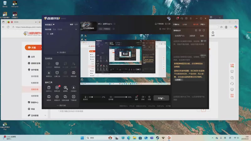Open the 弹幕点歌 tool

tap(73, 74)
